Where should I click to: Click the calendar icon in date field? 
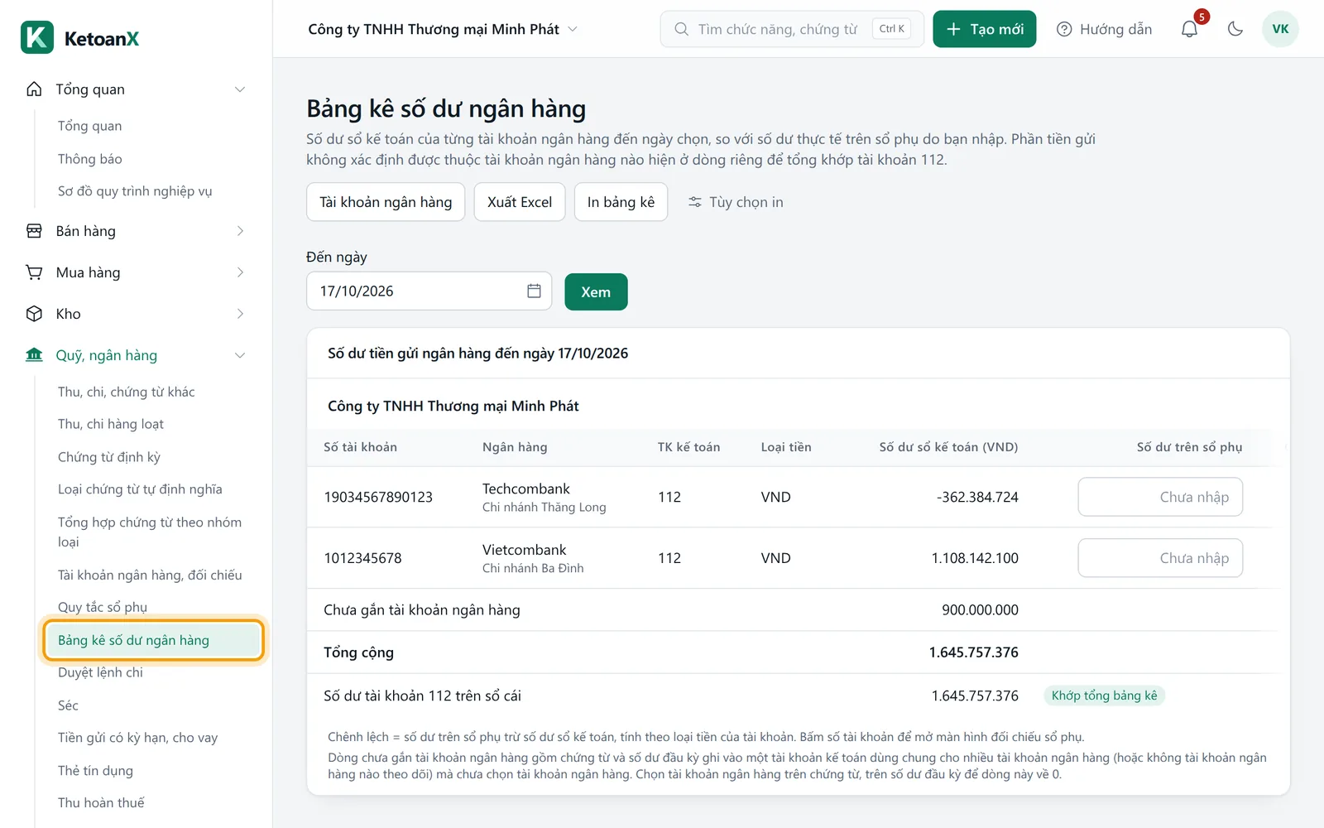tap(534, 291)
